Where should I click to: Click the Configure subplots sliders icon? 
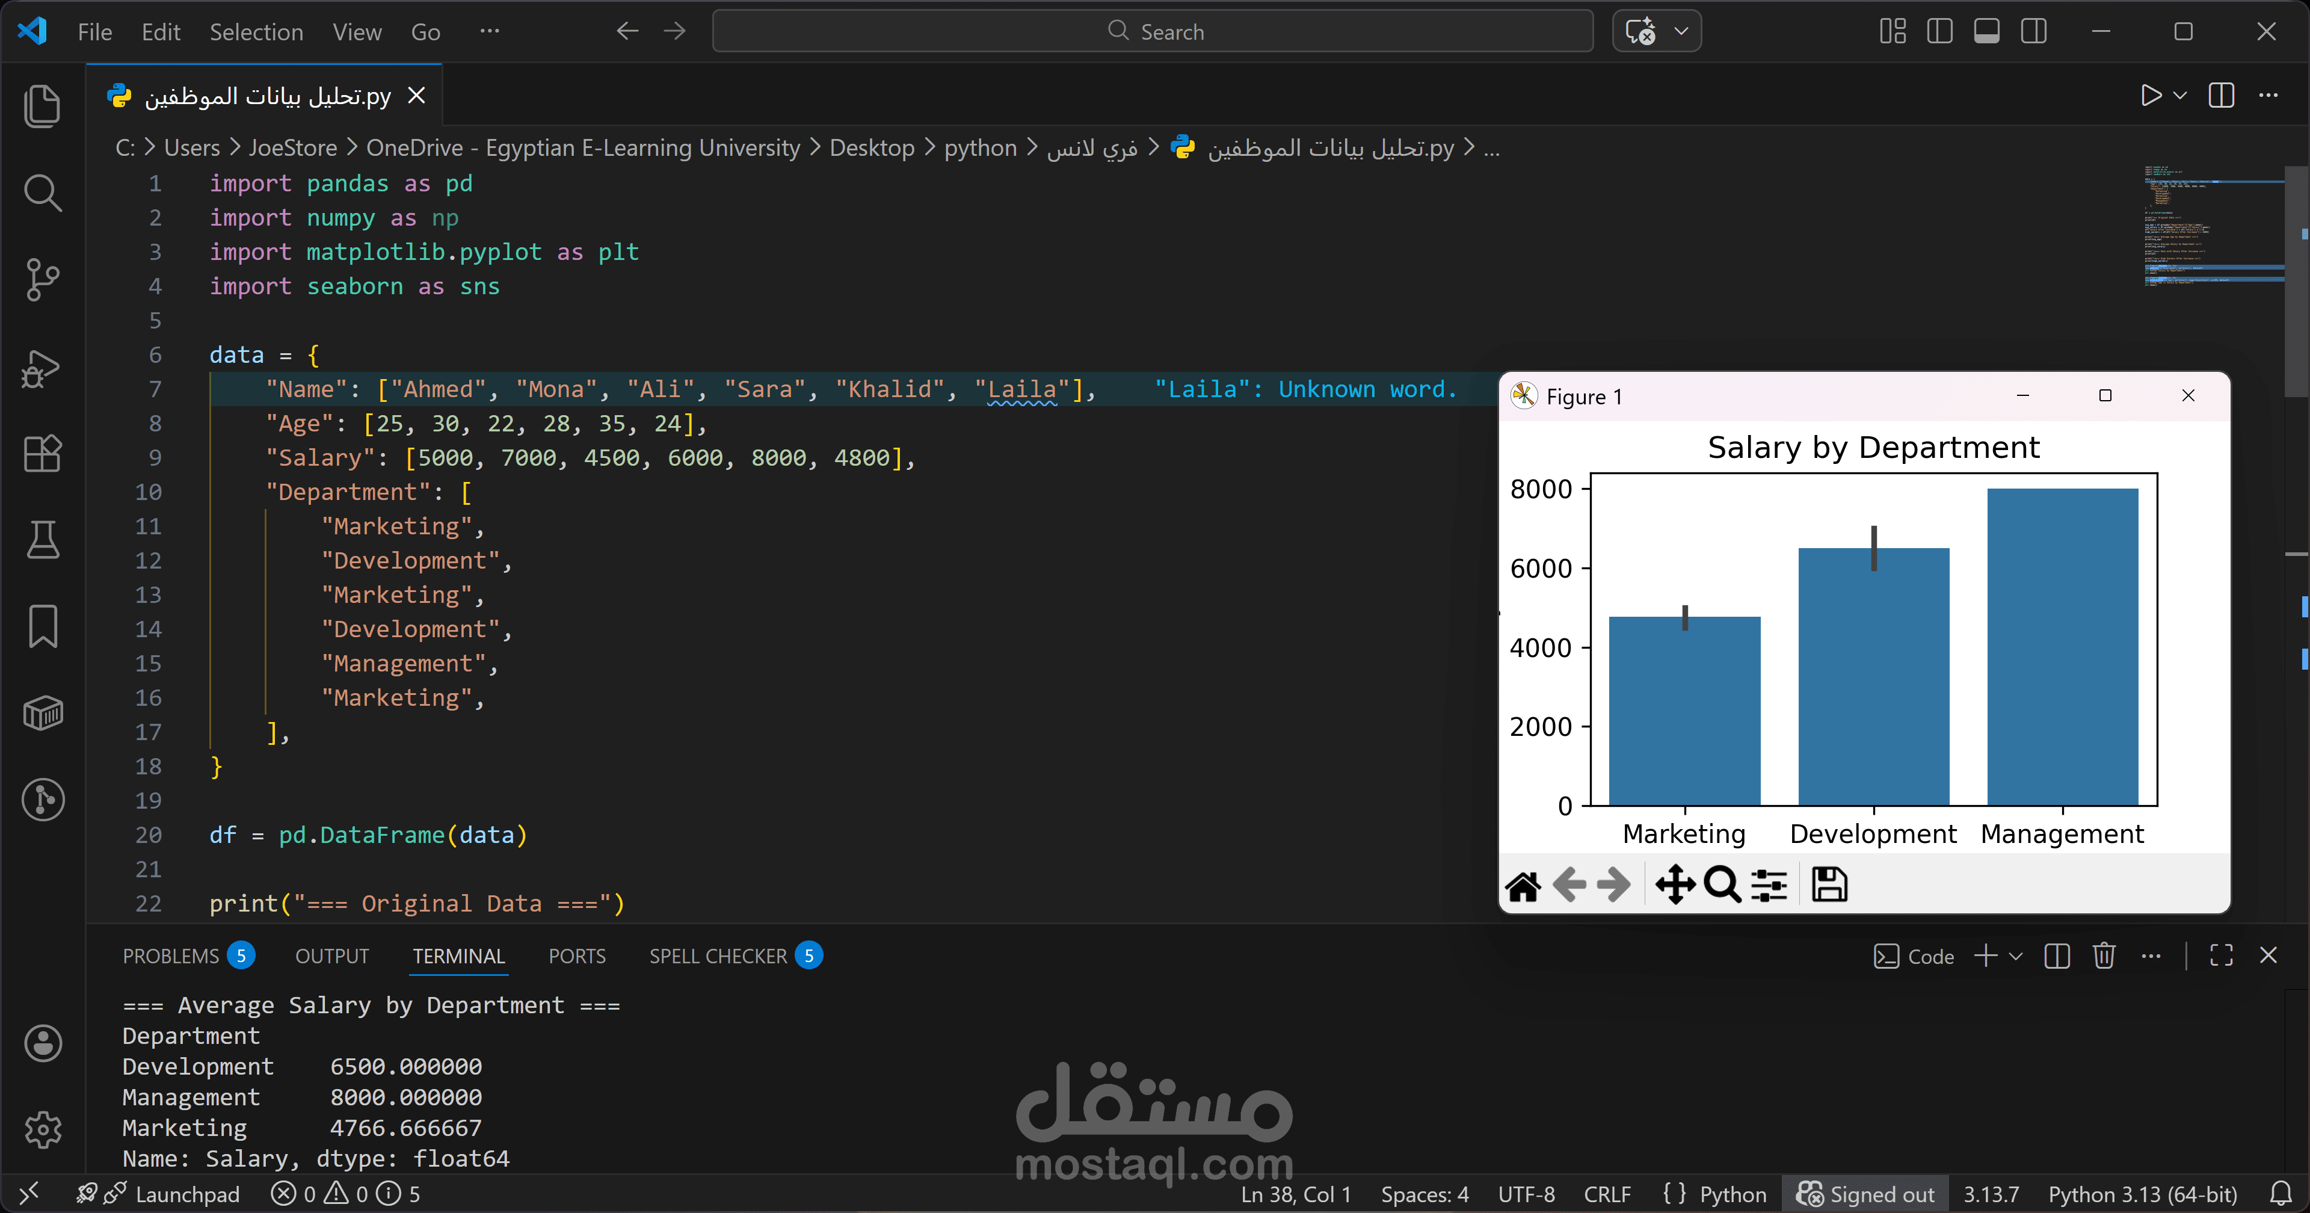1769,884
